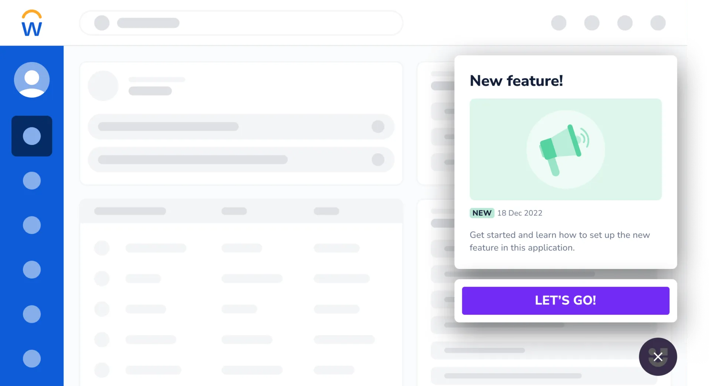Open the user avatar in blue sidebar
This screenshot has height=386, width=709.
(x=32, y=80)
